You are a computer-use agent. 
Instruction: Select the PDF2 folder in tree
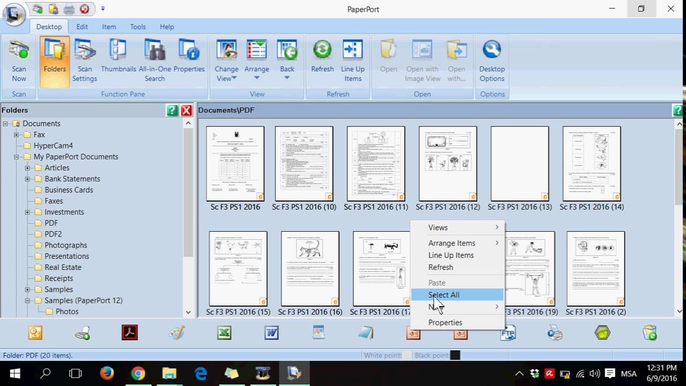53,234
